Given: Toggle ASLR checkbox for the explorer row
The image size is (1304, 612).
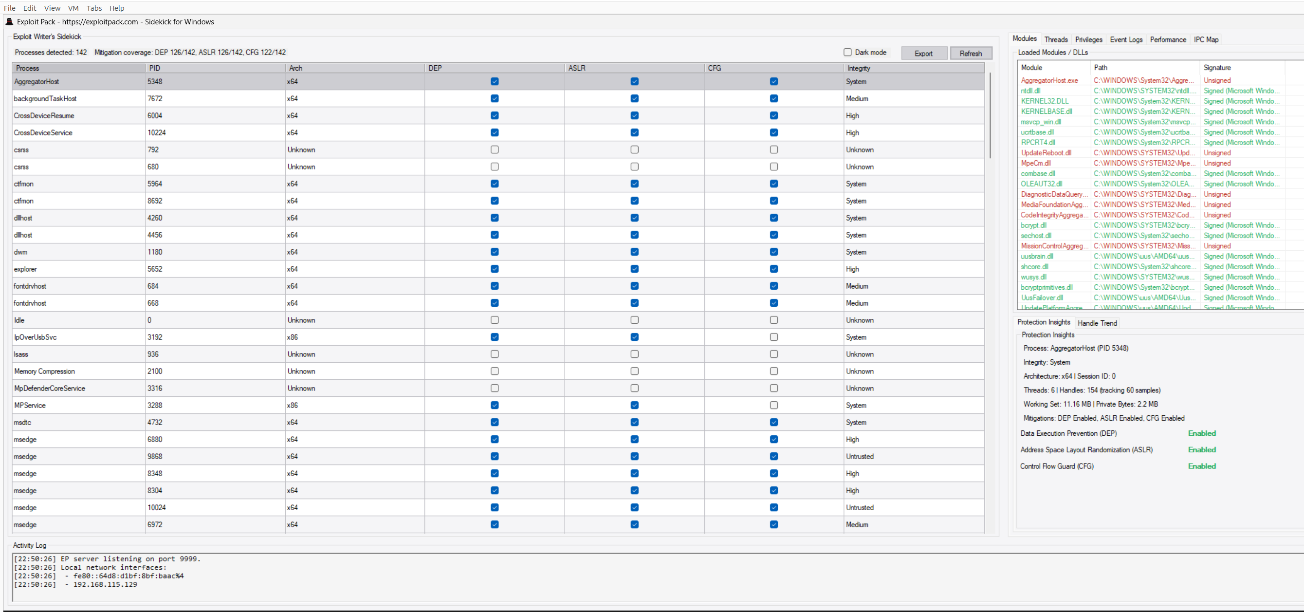Looking at the screenshot, I should coord(634,269).
